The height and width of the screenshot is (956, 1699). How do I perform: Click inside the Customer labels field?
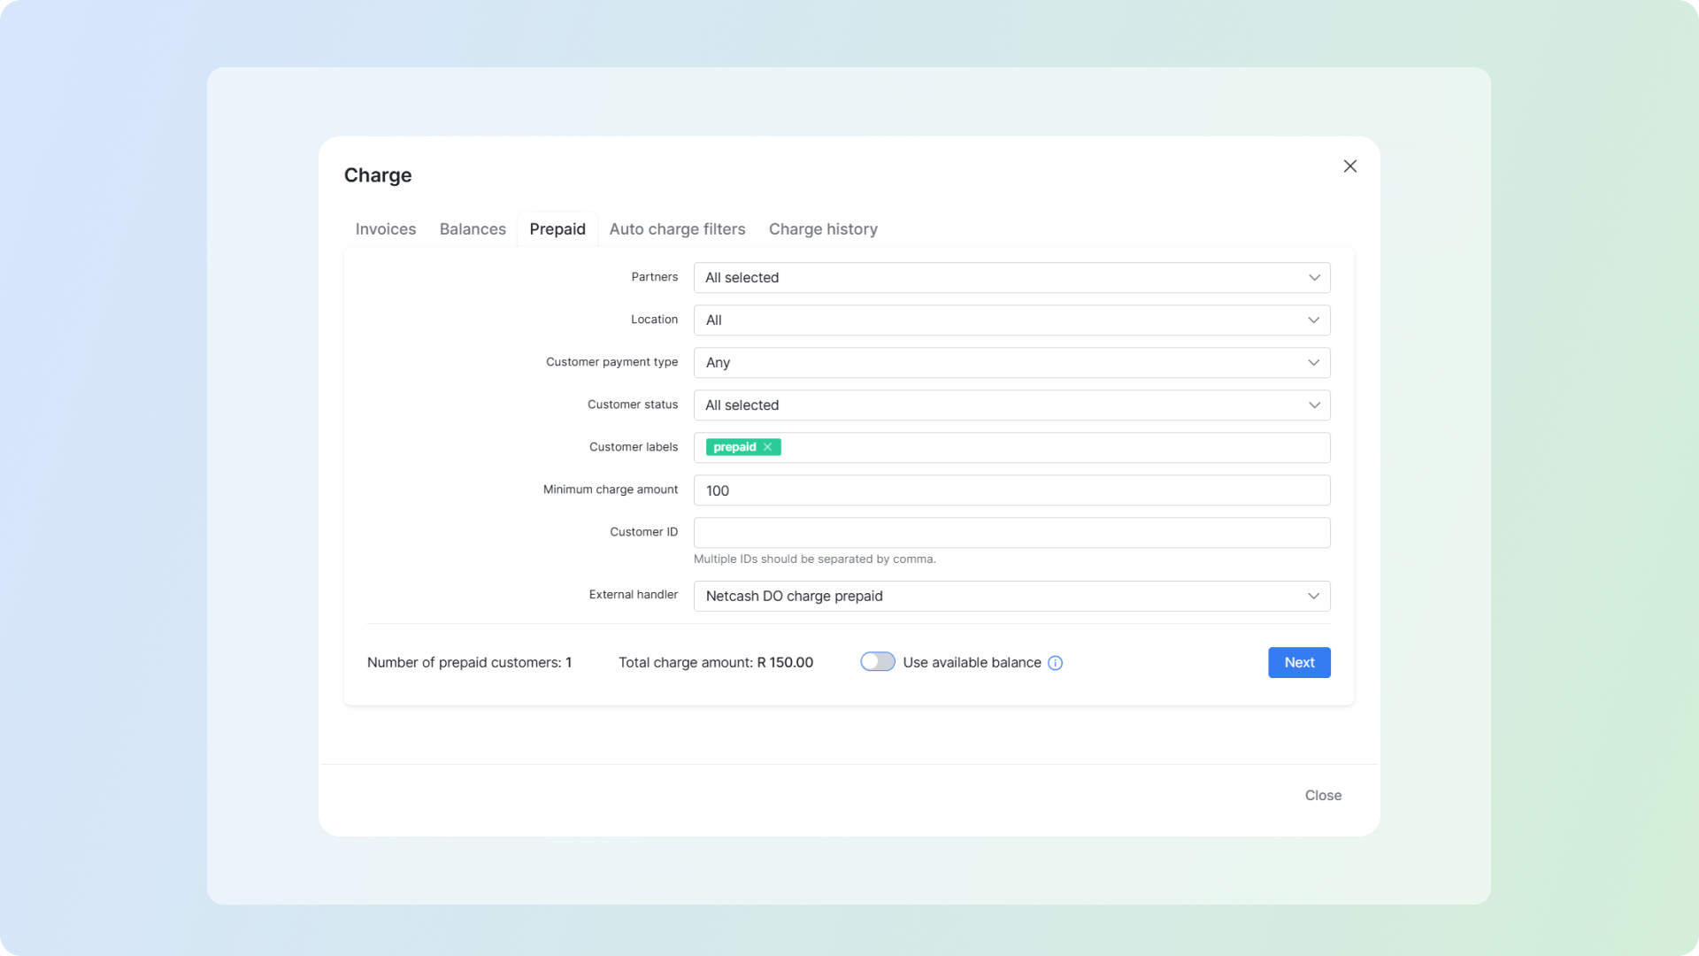[1053, 448]
